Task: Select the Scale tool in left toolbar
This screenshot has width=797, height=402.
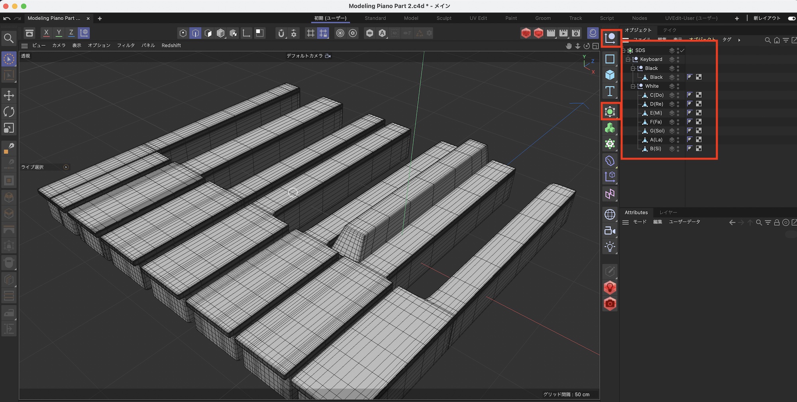Action: [x=9, y=128]
